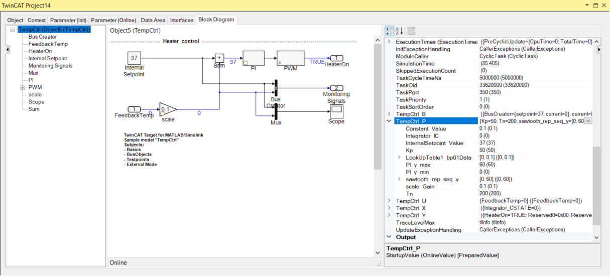Switch to Parameter (Online) tab
Screen dimensions: 610x276
coord(113,20)
